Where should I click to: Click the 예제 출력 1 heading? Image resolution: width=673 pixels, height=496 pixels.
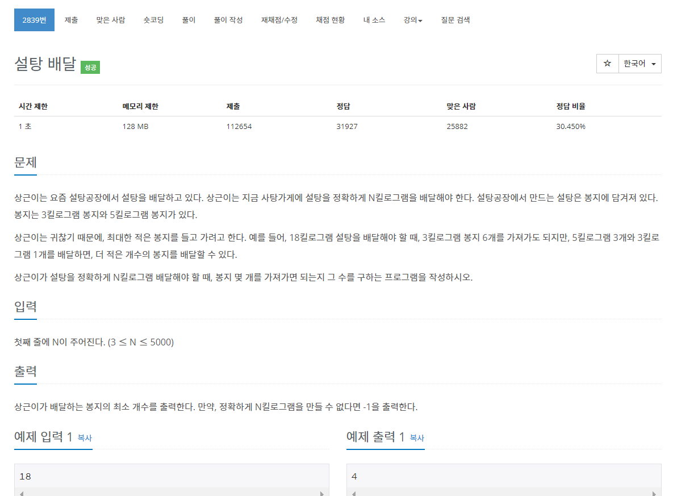click(375, 437)
